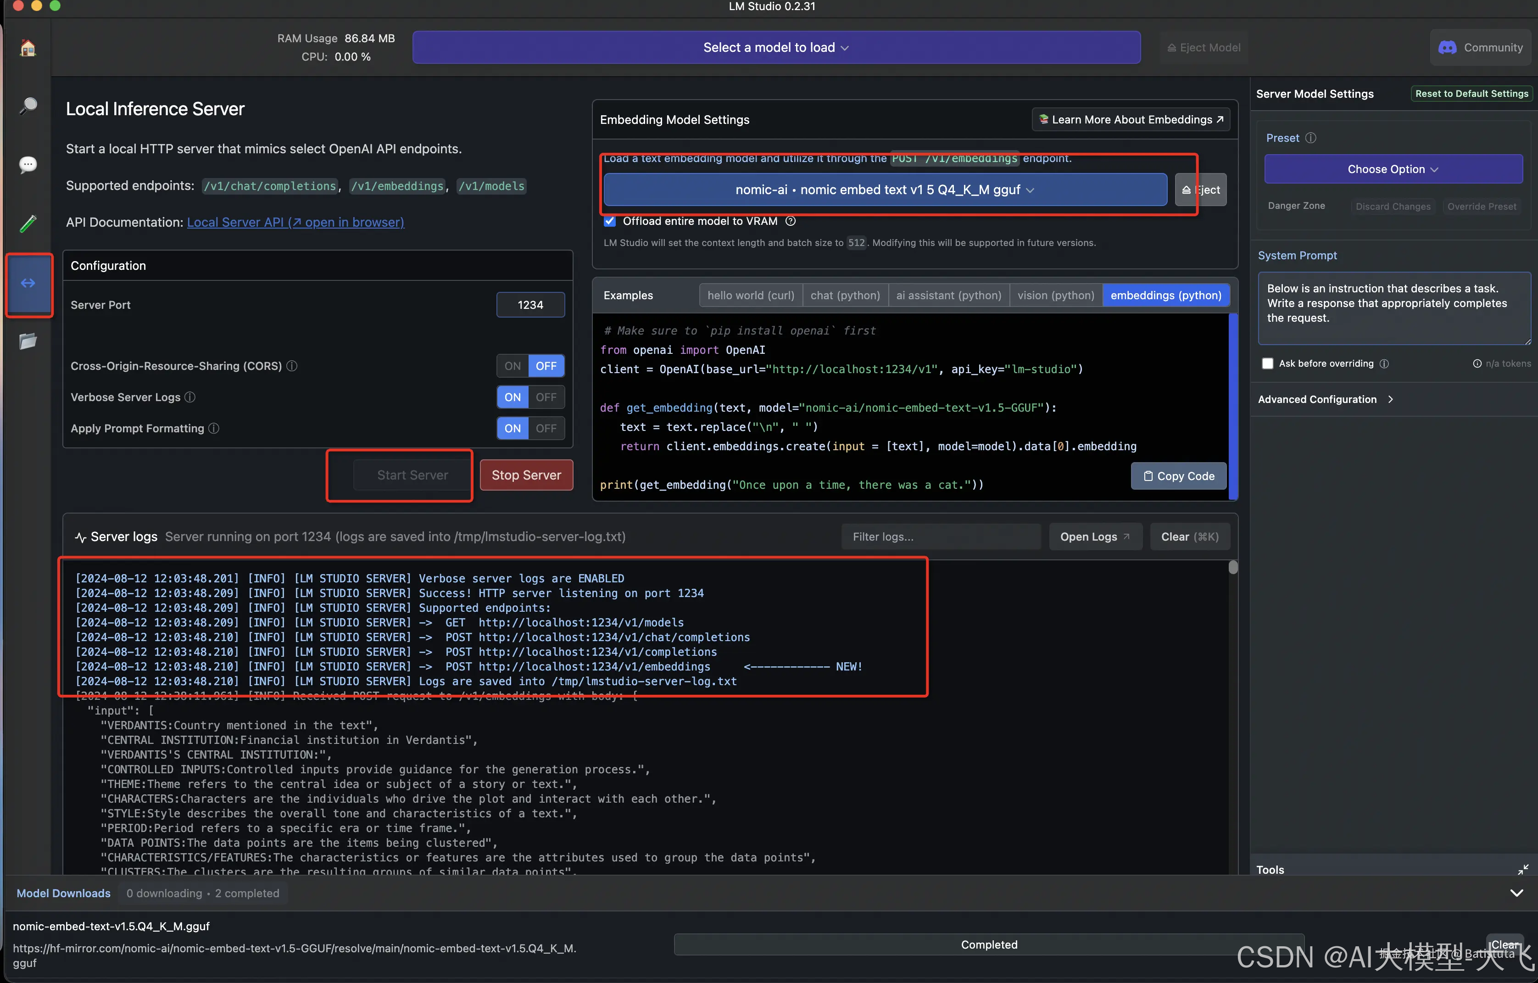The image size is (1538, 983).
Task: Select the Local Server double-arrow sidebar icon
Action: click(28, 283)
